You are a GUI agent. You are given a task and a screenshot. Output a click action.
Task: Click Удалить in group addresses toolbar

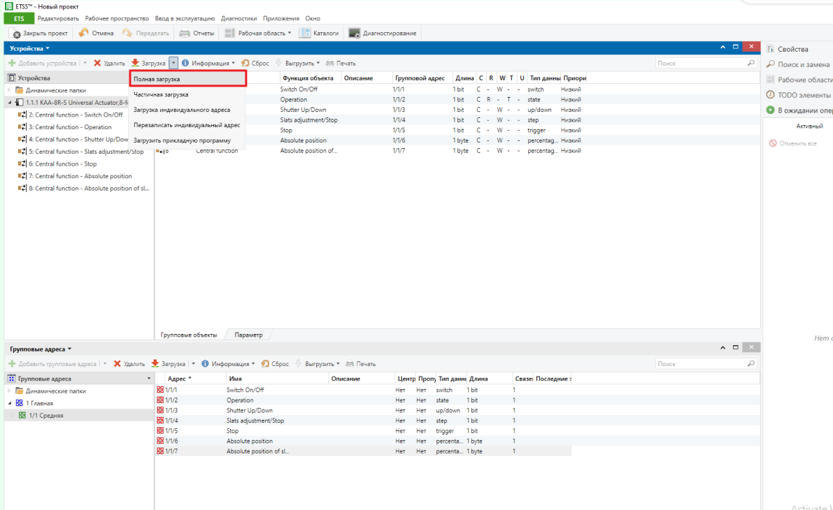129,364
